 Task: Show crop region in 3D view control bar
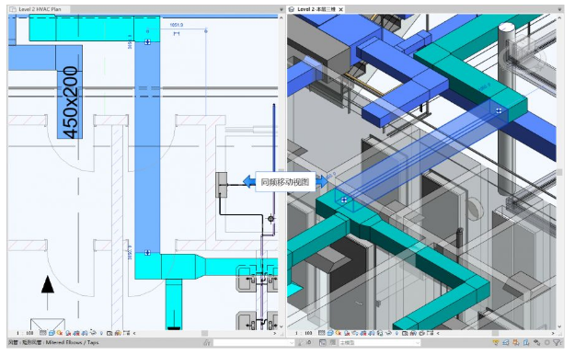click(x=372, y=333)
